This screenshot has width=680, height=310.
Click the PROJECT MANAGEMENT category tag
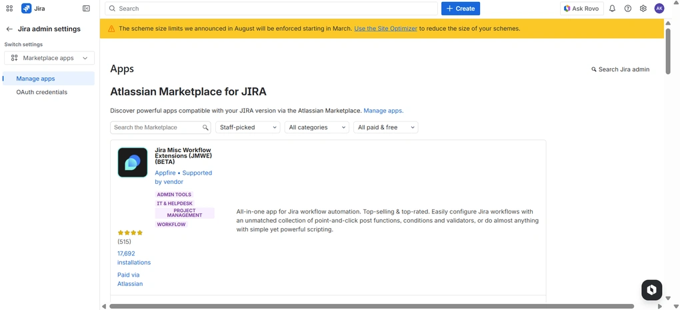(185, 213)
